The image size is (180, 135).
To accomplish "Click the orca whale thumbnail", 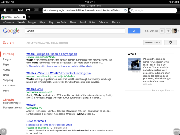I will pos(134,64).
